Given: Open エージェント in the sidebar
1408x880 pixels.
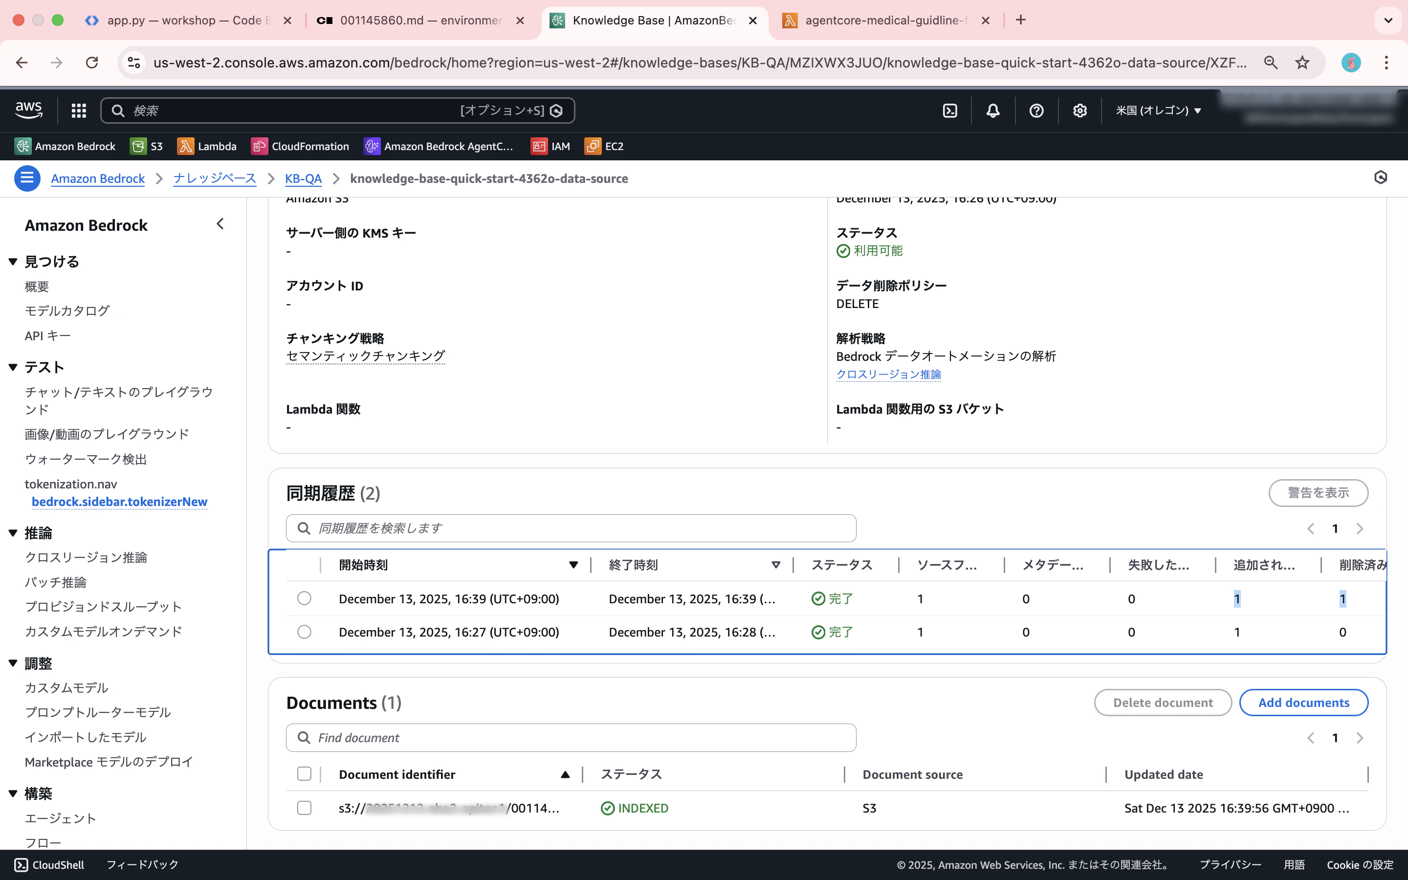Looking at the screenshot, I should pos(61,818).
